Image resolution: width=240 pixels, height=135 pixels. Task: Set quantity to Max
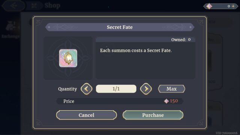coord(172,89)
